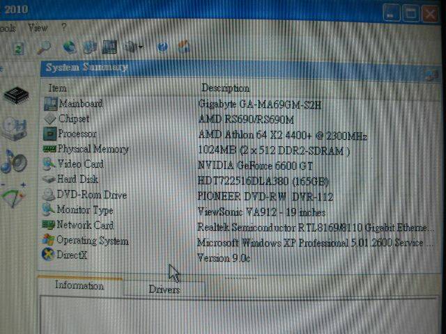Click the blue help toolbar icon
The height and width of the screenshot is (334, 446).
point(162,47)
